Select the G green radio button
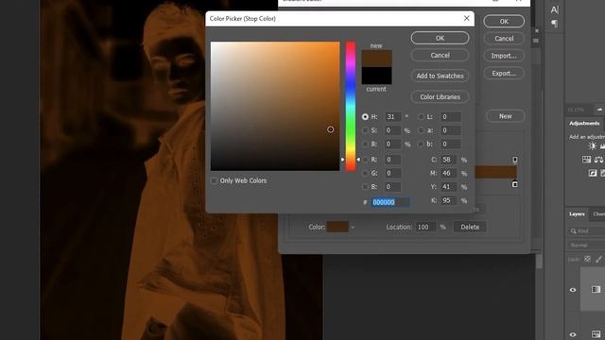This screenshot has height=340, width=605. (365, 174)
